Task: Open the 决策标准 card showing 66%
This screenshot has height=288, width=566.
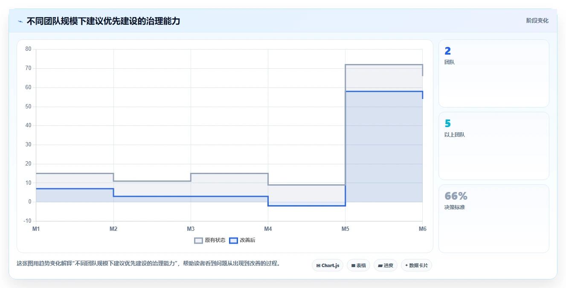Action: 493,218
